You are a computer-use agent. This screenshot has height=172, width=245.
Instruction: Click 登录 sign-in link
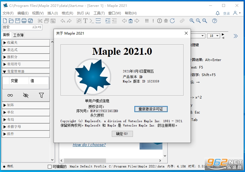coord(226,14)
